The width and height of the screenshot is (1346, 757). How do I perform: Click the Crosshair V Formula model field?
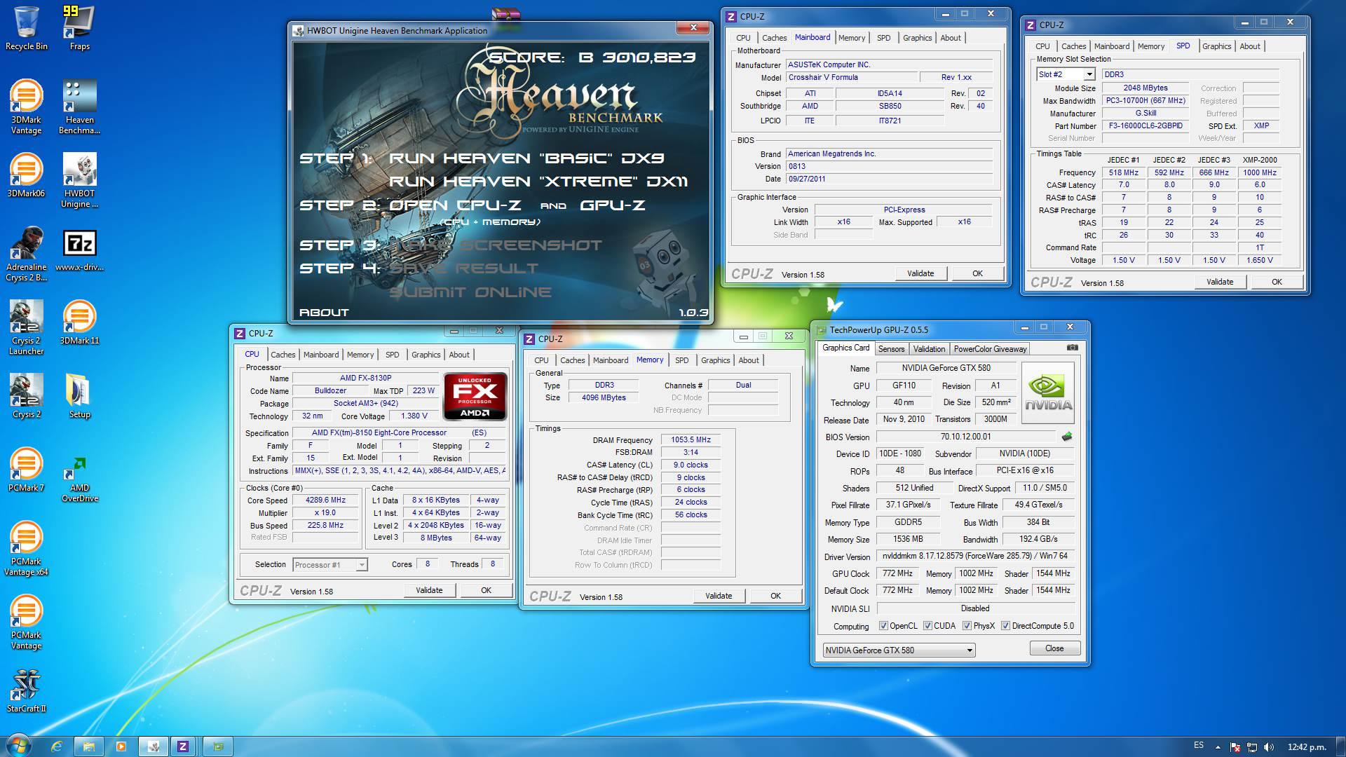tap(850, 78)
